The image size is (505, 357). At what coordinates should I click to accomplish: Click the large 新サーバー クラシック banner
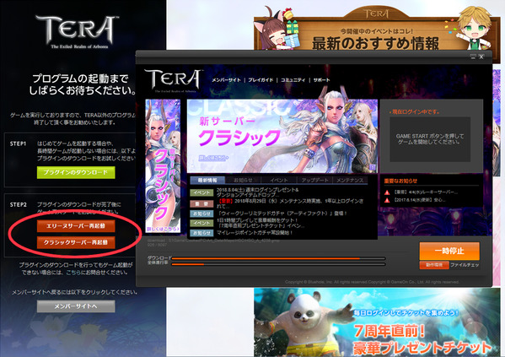pyautogui.click(x=282, y=136)
